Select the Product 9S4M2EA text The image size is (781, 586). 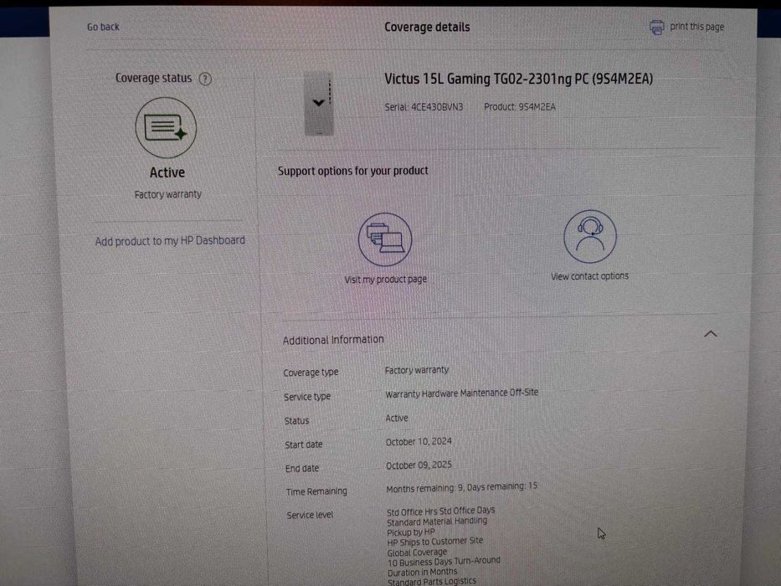[520, 106]
